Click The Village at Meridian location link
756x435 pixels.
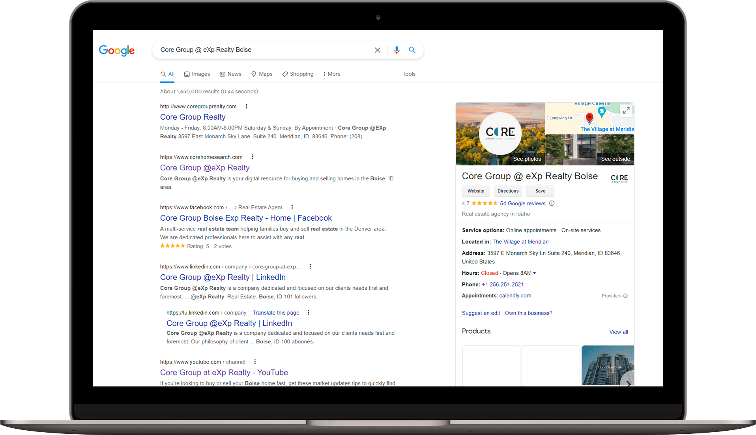(x=520, y=242)
